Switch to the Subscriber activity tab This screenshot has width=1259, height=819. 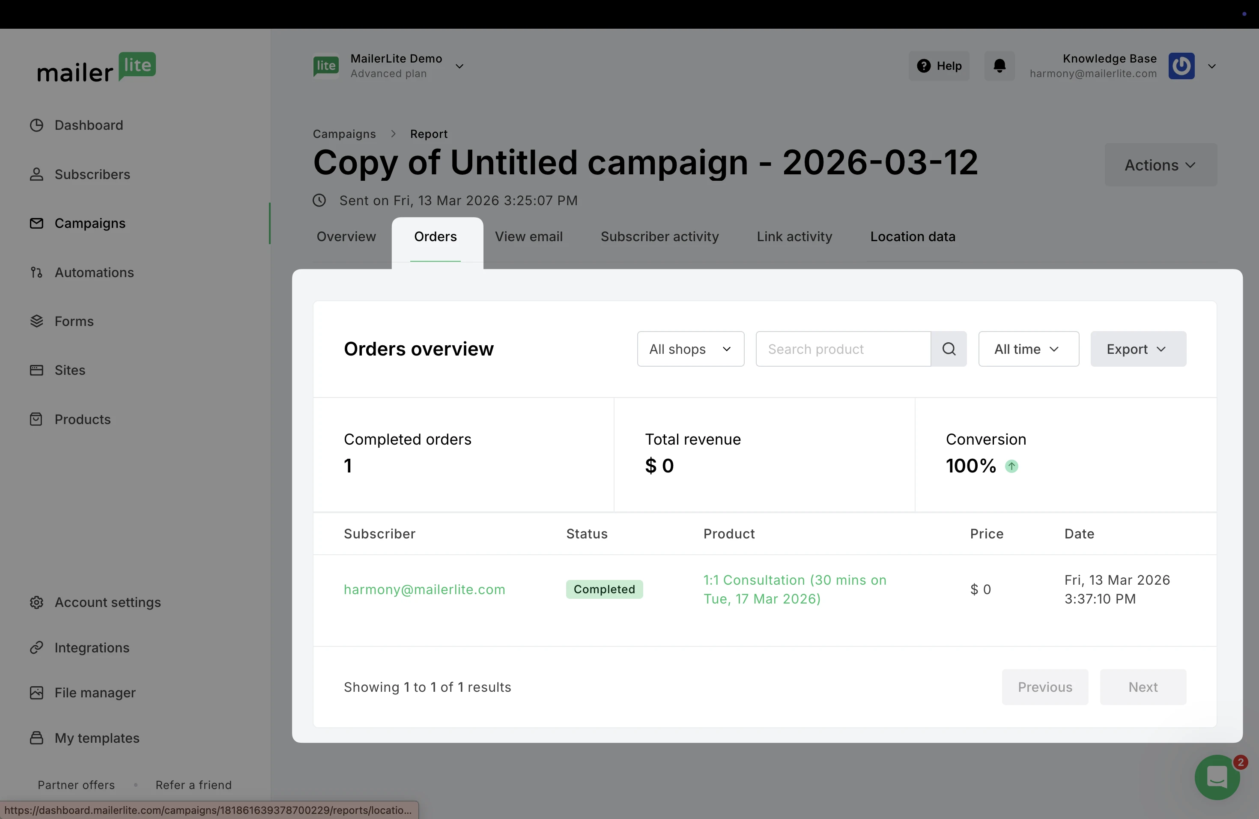[659, 237]
